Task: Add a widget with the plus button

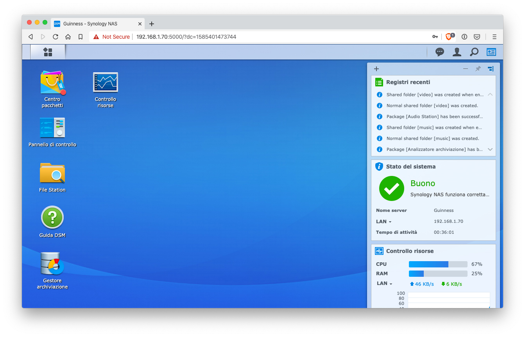Action: tap(376, 69)
